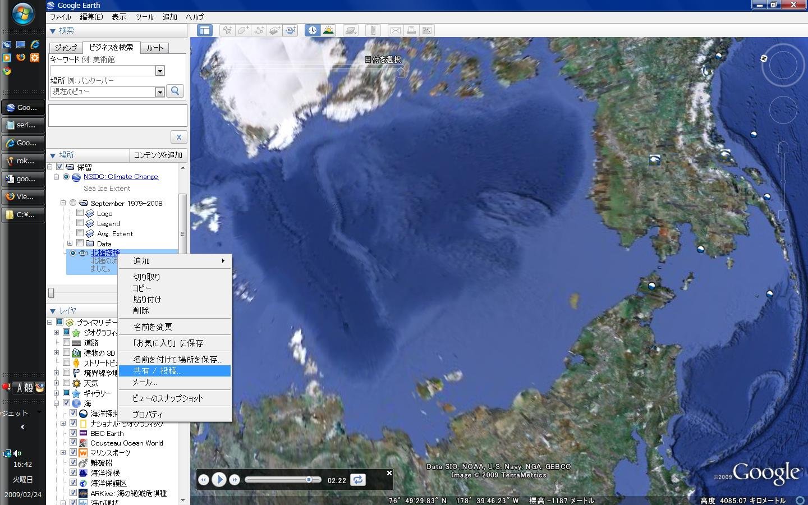Screen dimensions: 808x505
Task: Click the Add Image Overlay icon
Action: [x=274, y=30]
